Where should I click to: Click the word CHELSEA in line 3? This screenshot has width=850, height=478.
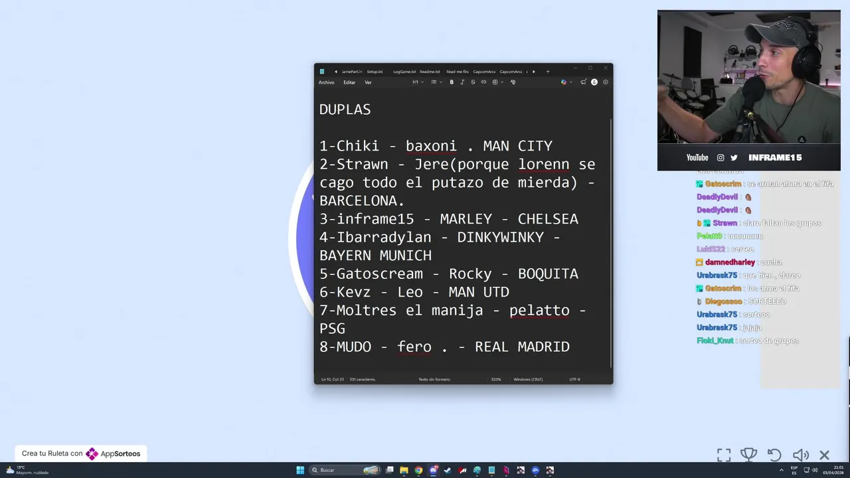coord(548,219)
